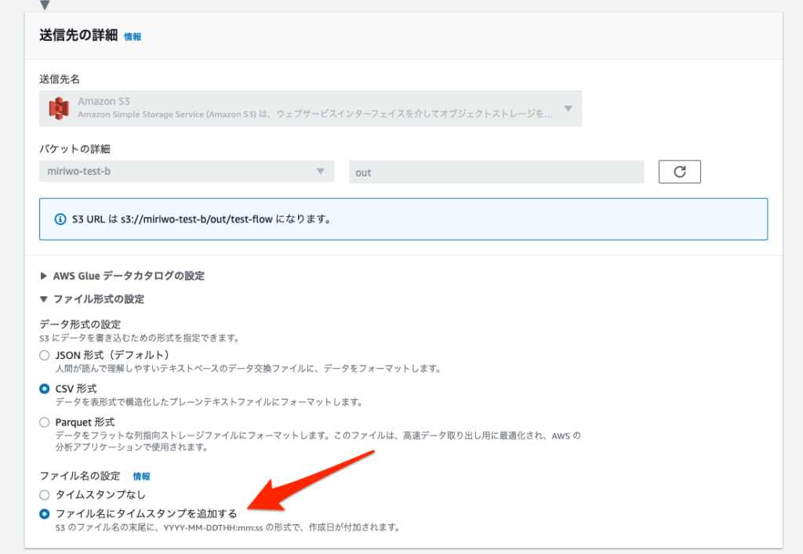Collapse the ファイル形式の設定 section
This screenshot has height=554, width=803.
pos(112,299)
